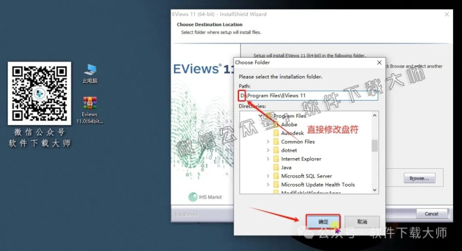
Task: Select the Internet Explorer folder
Action: pos(301,159)
